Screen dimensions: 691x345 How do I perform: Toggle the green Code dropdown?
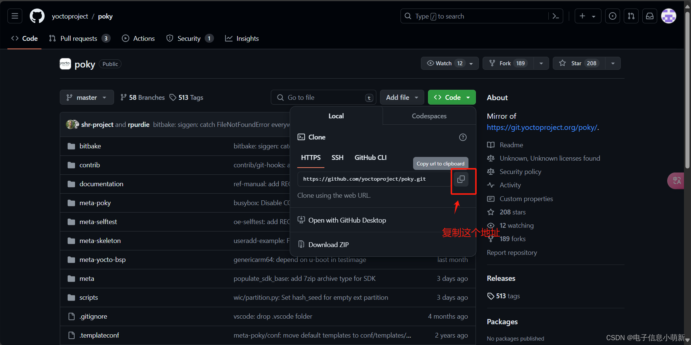(x=452, y=97)
